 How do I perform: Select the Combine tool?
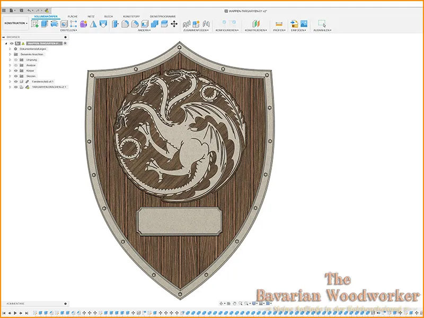click(x=154, y=24)
